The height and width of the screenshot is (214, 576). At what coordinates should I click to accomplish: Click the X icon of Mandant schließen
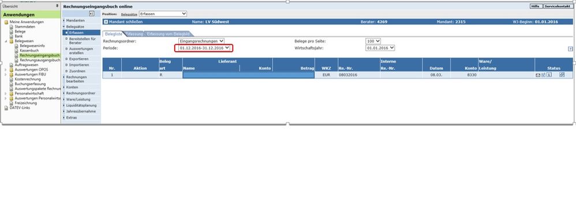click(106, 22)
